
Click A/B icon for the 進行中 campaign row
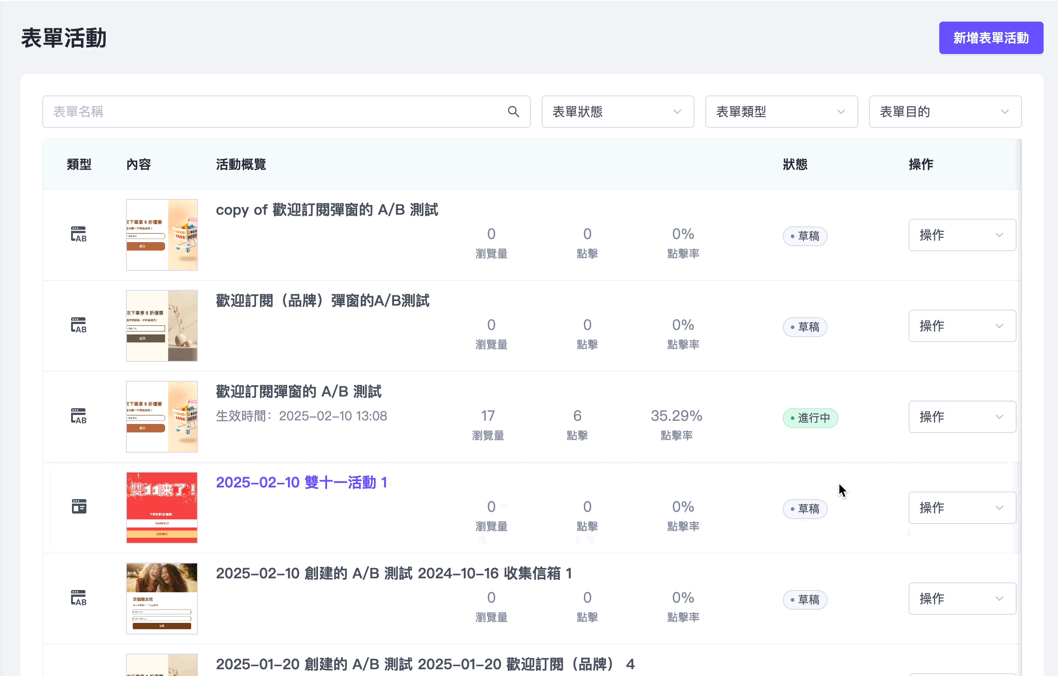click(79, 416)
